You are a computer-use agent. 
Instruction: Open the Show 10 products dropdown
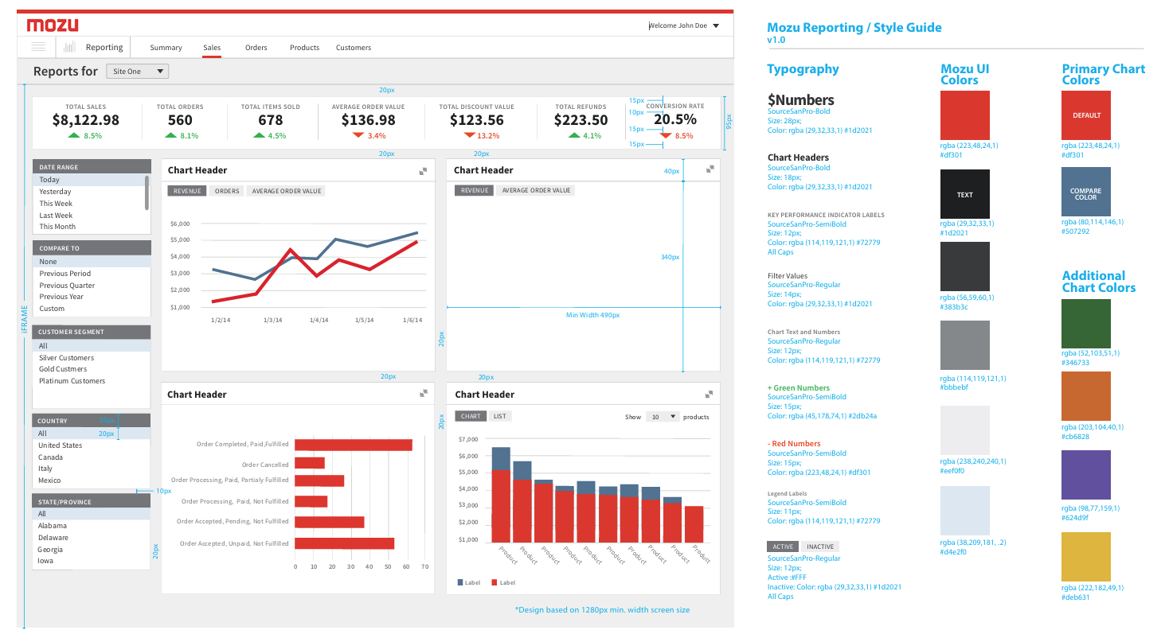tap(663, 417)
